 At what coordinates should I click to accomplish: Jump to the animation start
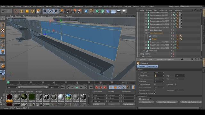click(63, 87)
